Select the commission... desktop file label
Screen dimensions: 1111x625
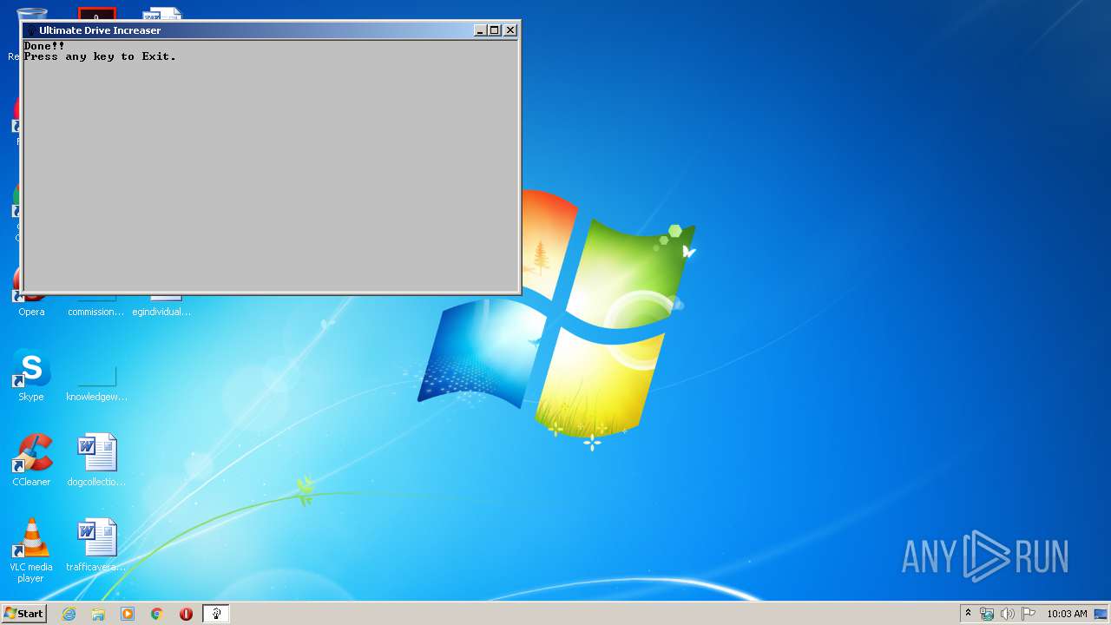click(96, 312)
